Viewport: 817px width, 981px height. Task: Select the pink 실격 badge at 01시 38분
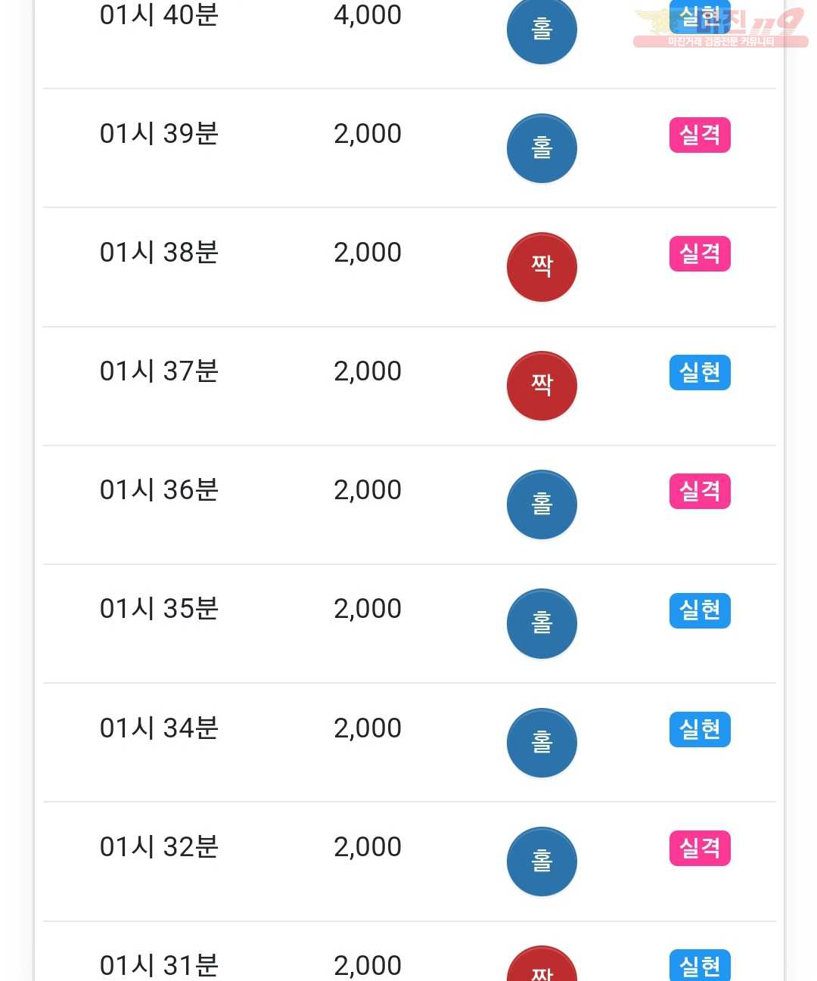[x=700, y=253]
